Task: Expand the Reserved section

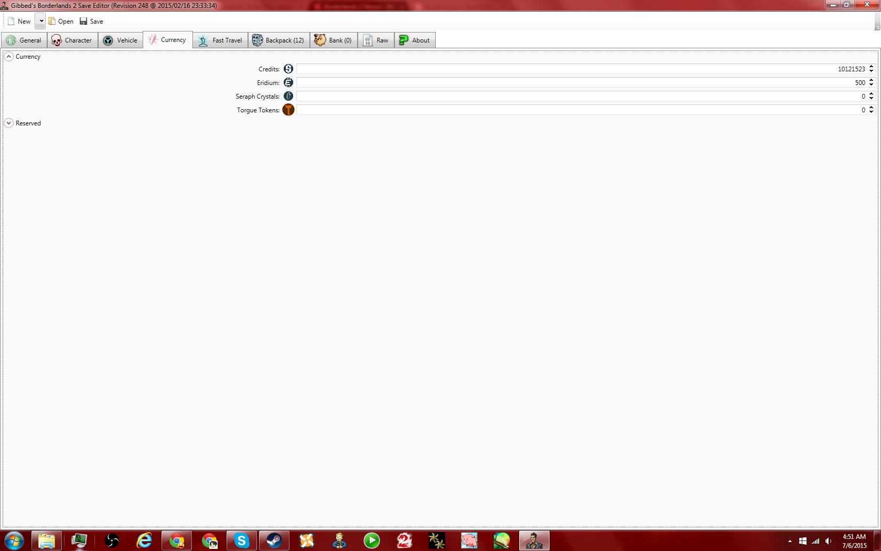Action: 9,123
